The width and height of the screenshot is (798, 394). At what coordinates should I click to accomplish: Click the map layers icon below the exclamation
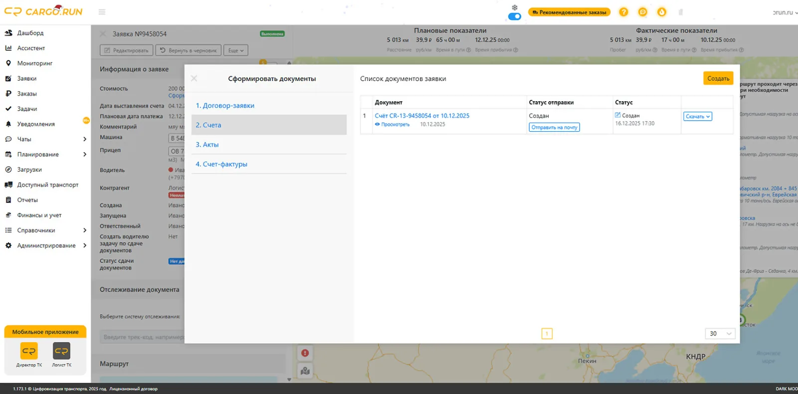tap(305, 371)
